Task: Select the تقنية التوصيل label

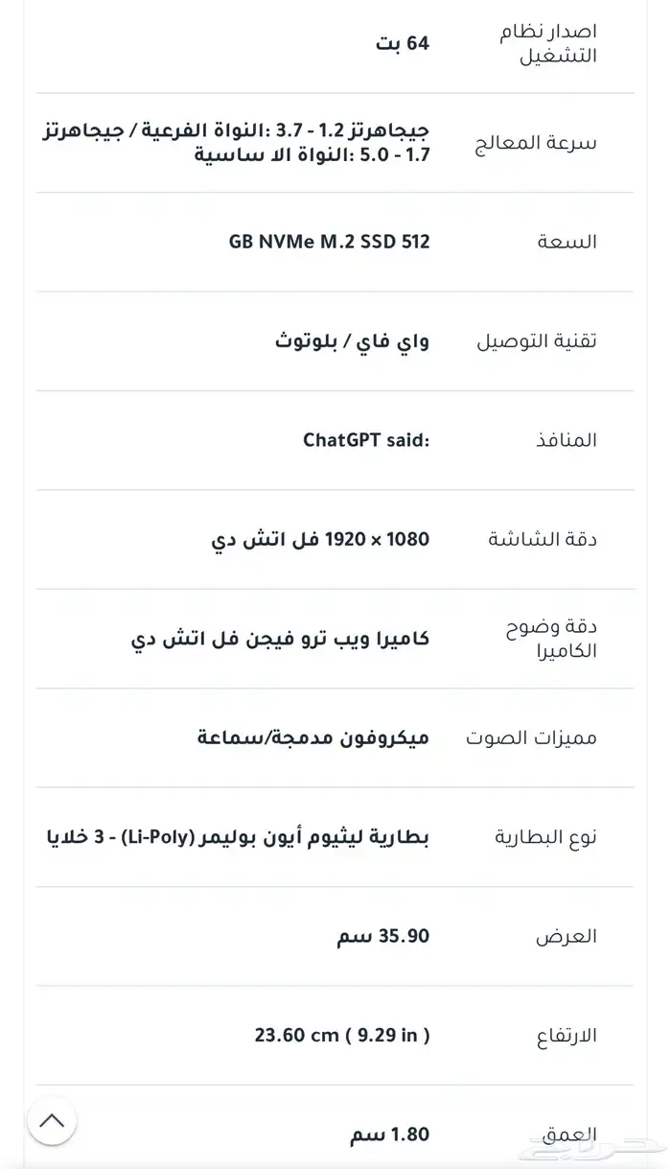Action: (533, 340)
